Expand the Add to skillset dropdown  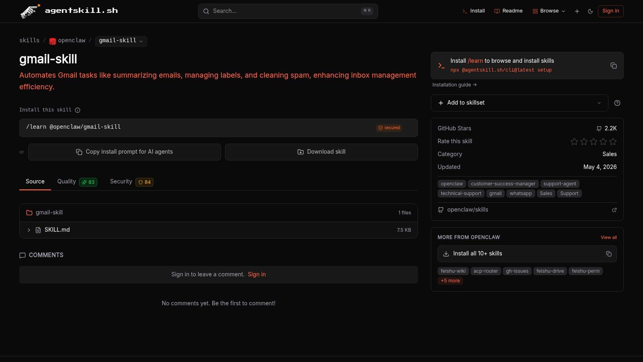(x=519, y=103)
